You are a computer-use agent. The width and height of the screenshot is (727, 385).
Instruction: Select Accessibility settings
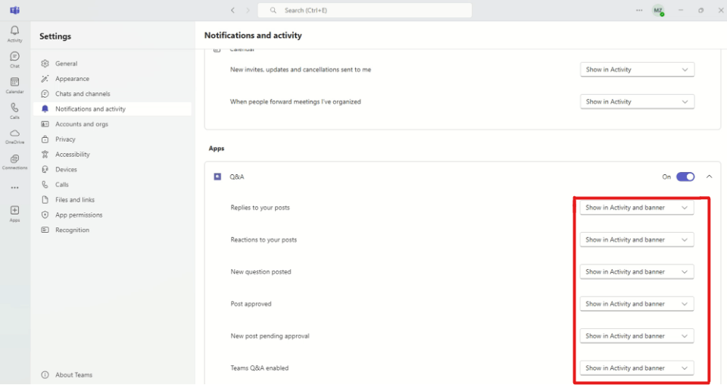tap(112, 155)
